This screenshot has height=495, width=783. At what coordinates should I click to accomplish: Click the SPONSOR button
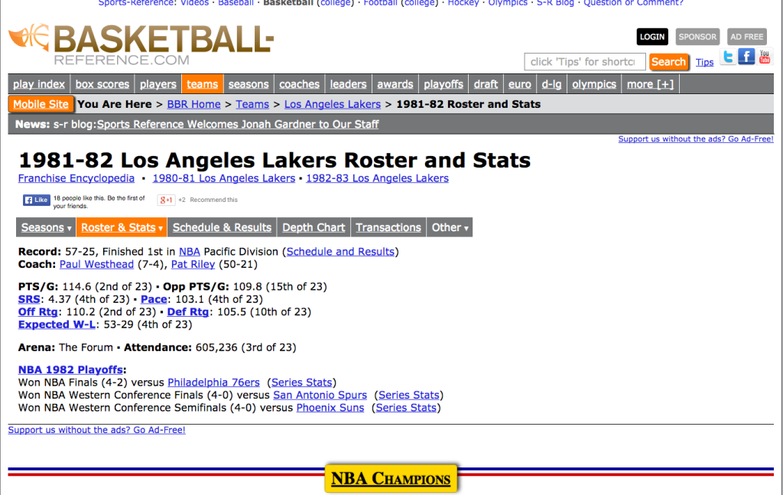[697, 37]
